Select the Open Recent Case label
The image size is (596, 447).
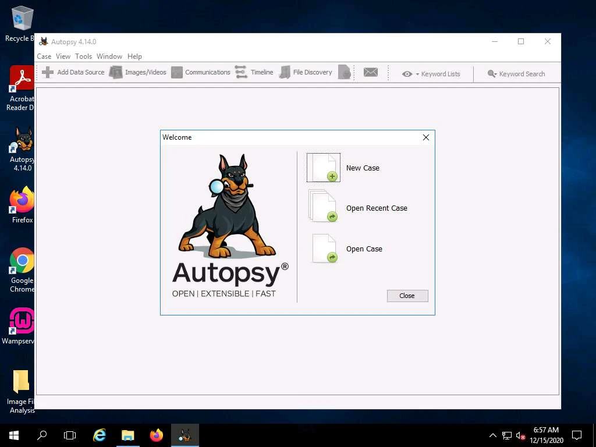pos(377,208)
